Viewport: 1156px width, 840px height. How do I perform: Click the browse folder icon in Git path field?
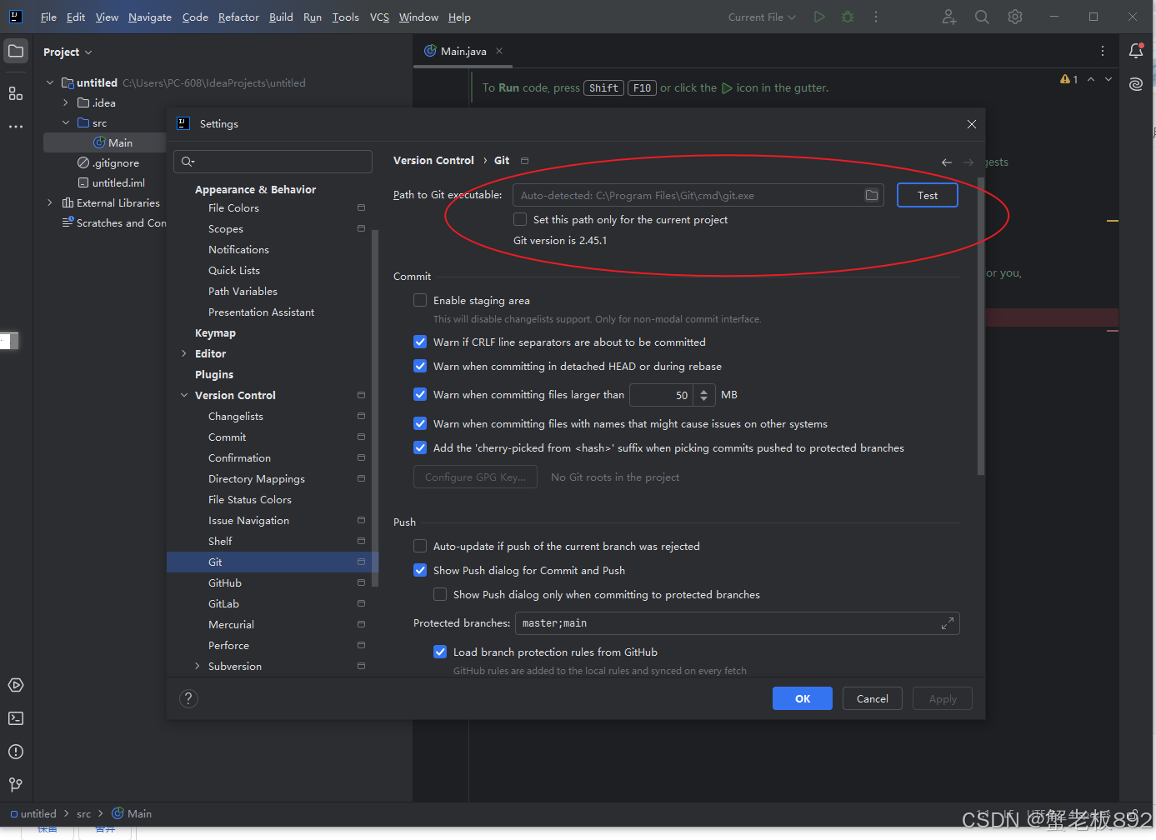coord(872,195)
